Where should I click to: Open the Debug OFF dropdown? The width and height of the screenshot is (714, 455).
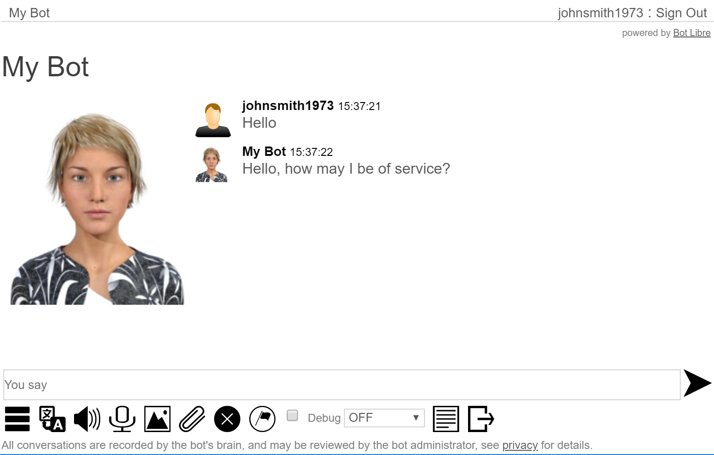point(384,418)
